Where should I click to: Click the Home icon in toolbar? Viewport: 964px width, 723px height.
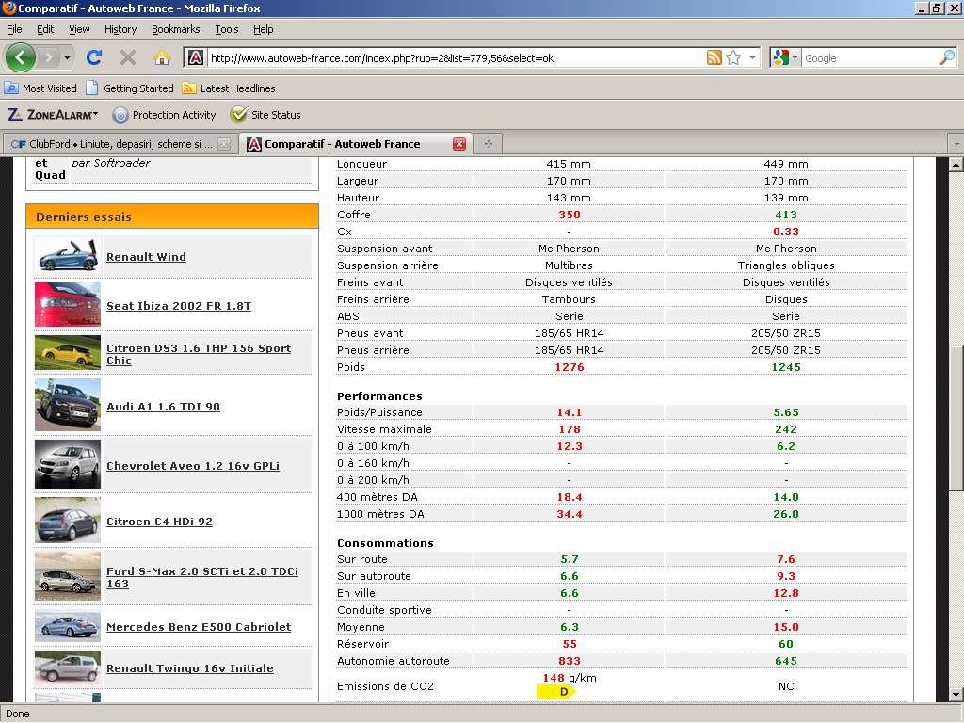[161, 57]
